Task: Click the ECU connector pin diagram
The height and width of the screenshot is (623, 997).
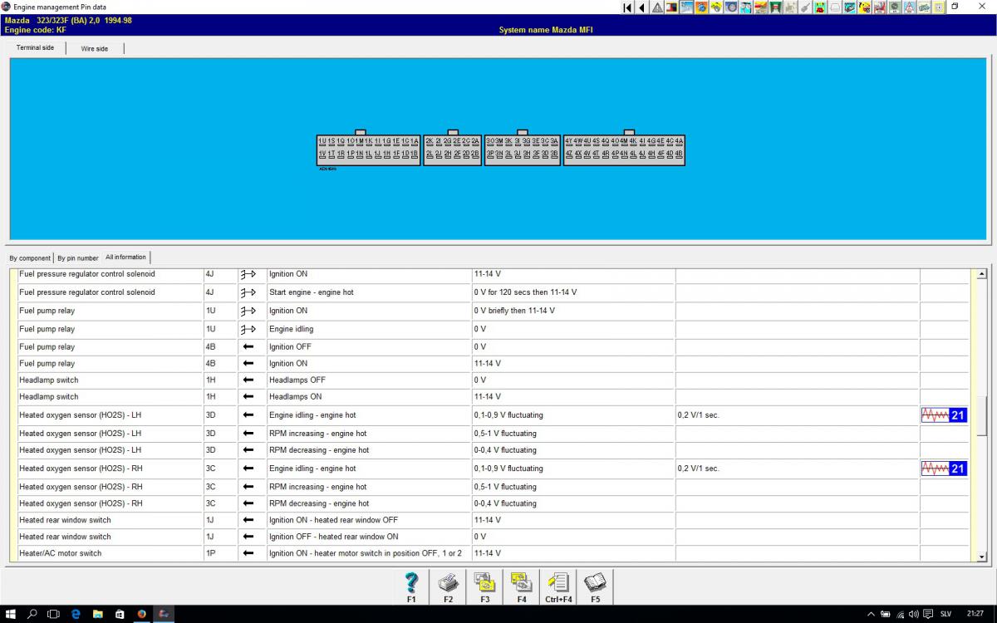Action: point(501,150)
